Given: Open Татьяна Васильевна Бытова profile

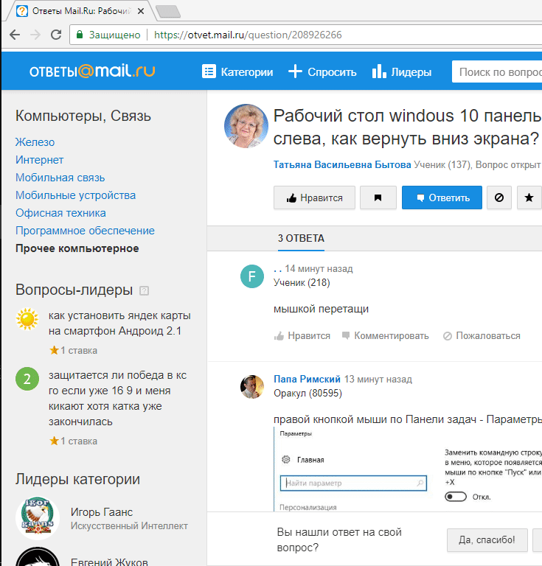Looking at the screenshot, I should click(x=342, y=164).
